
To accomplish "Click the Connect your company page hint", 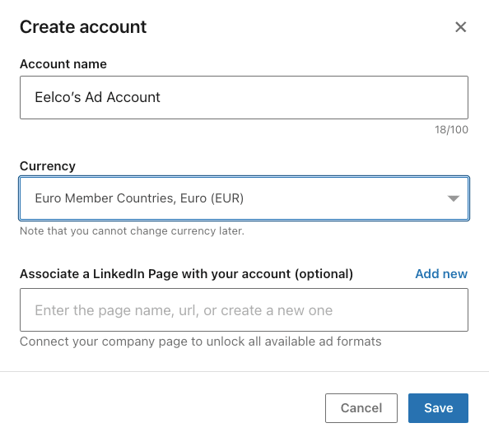I will pos(201,342).
